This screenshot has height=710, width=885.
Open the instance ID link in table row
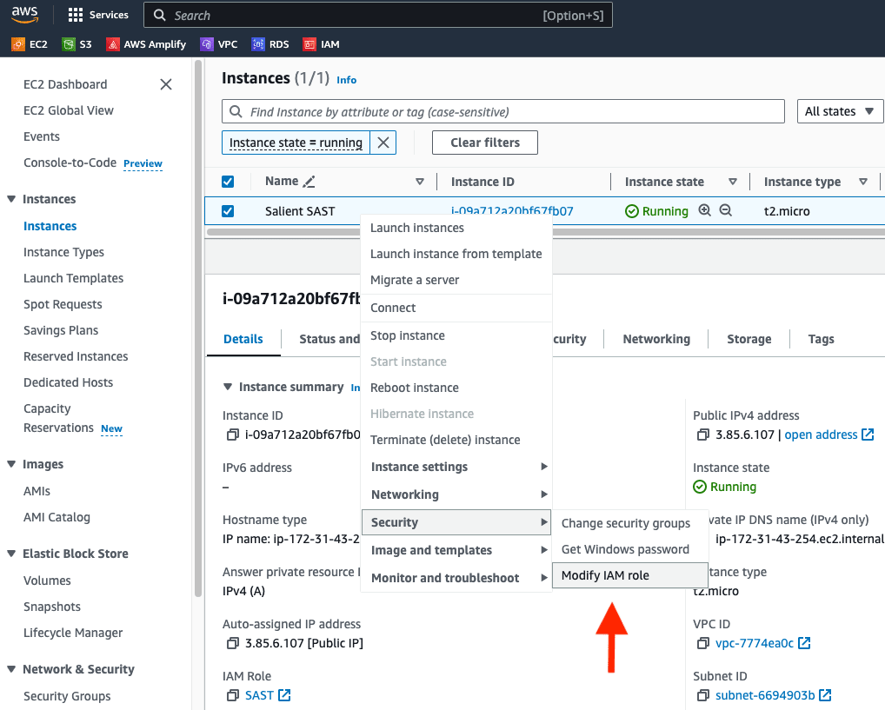512,211
